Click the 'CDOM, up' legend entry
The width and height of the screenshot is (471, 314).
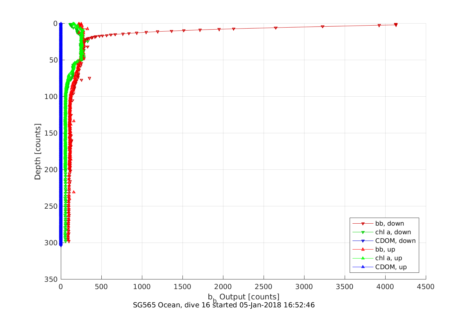(x=380, y=267)
